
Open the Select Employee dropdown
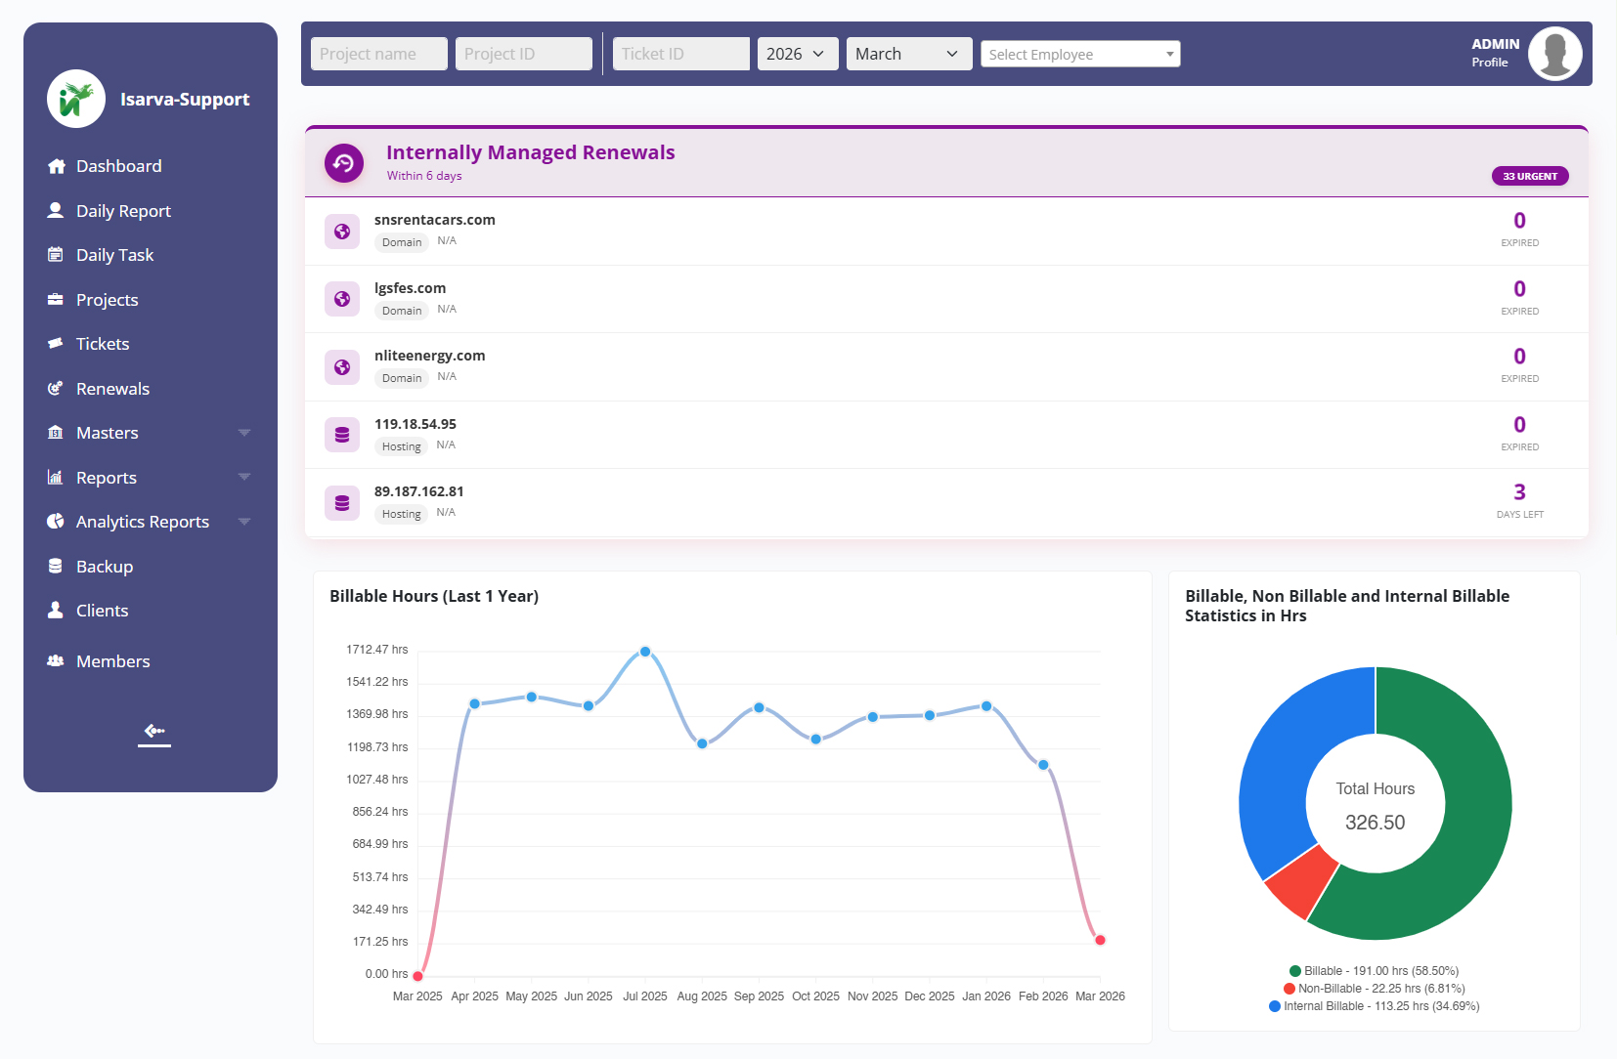pyautogui.click(x=1079, y=55)
